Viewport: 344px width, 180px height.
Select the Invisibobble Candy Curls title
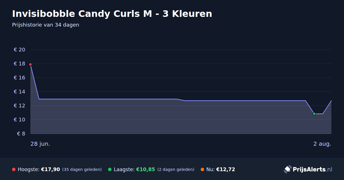(x=112, y=14)
